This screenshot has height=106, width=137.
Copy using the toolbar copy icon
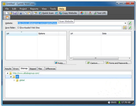(x=25, y=13)
